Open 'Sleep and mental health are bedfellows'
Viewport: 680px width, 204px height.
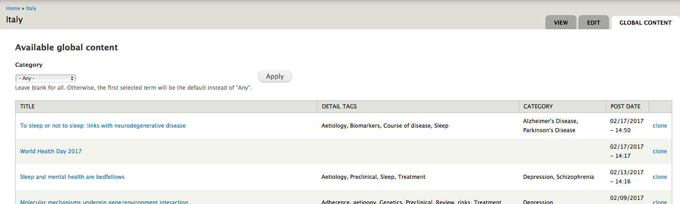(72, 177)
